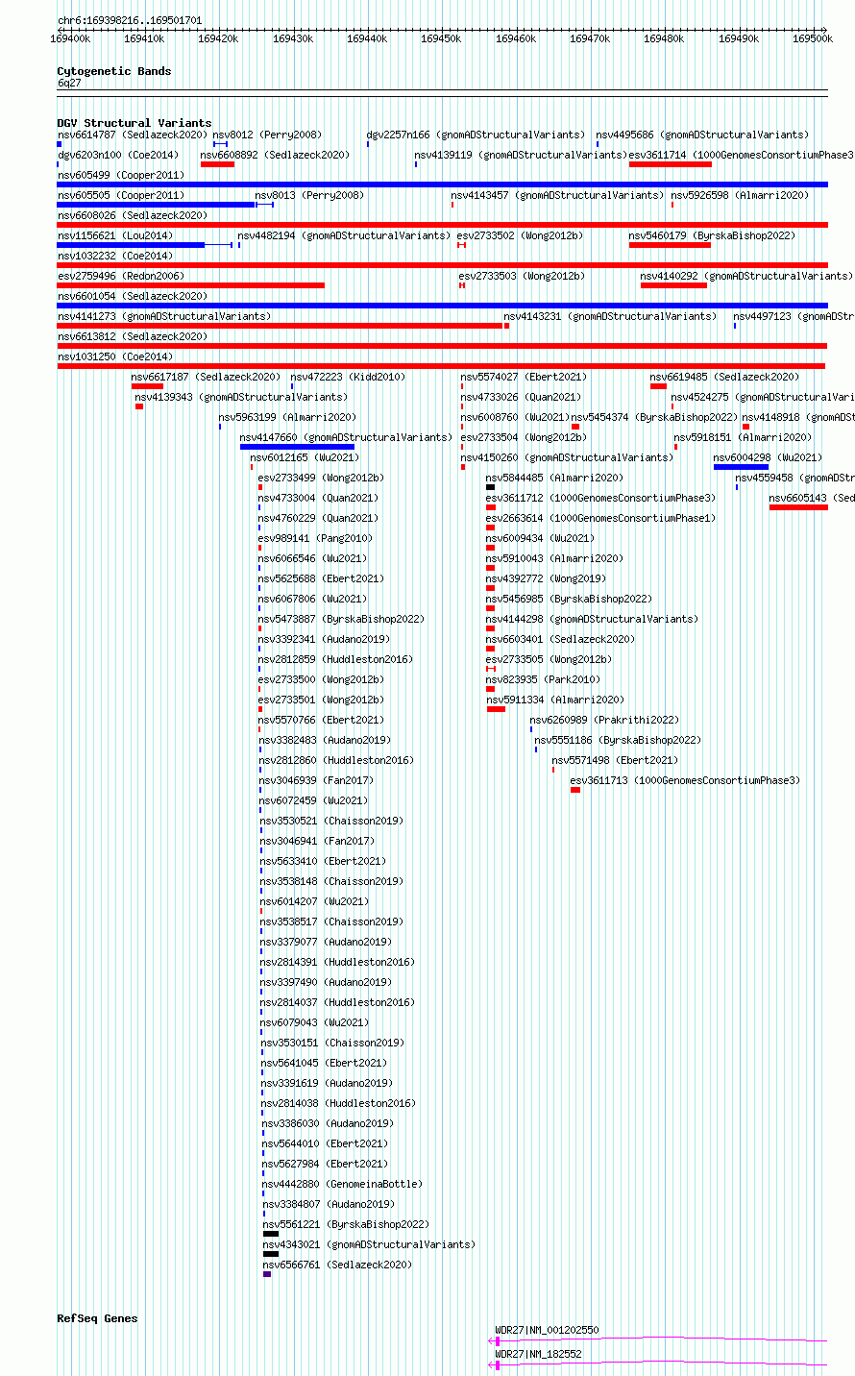
Task: Click variant label nsv472223 (Kidd2010)
Action: [348, 378]
